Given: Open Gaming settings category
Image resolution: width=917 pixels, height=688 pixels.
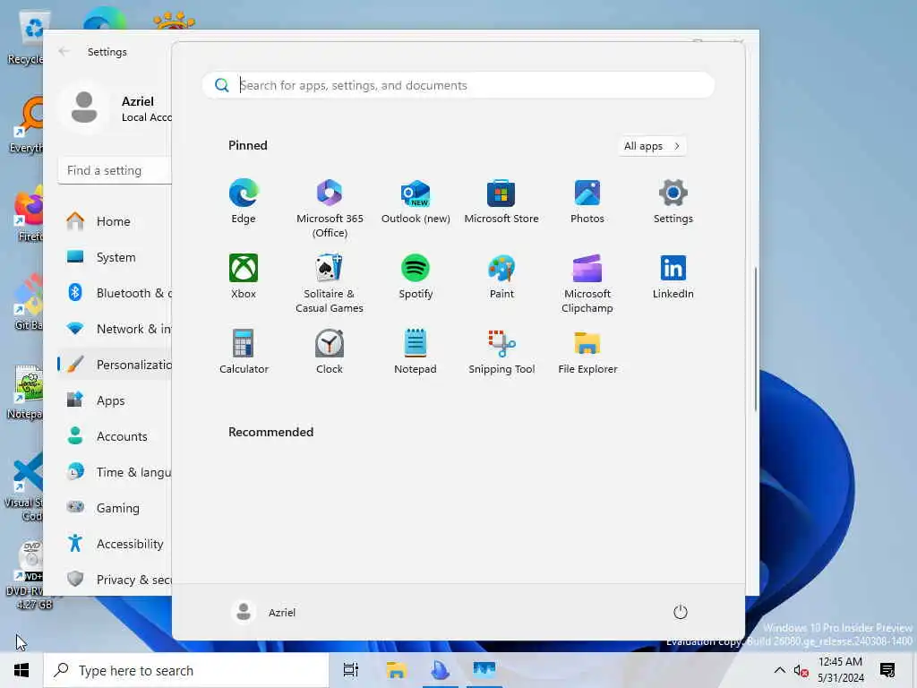Looking at the screenshot, I should [x=114, y=508].
